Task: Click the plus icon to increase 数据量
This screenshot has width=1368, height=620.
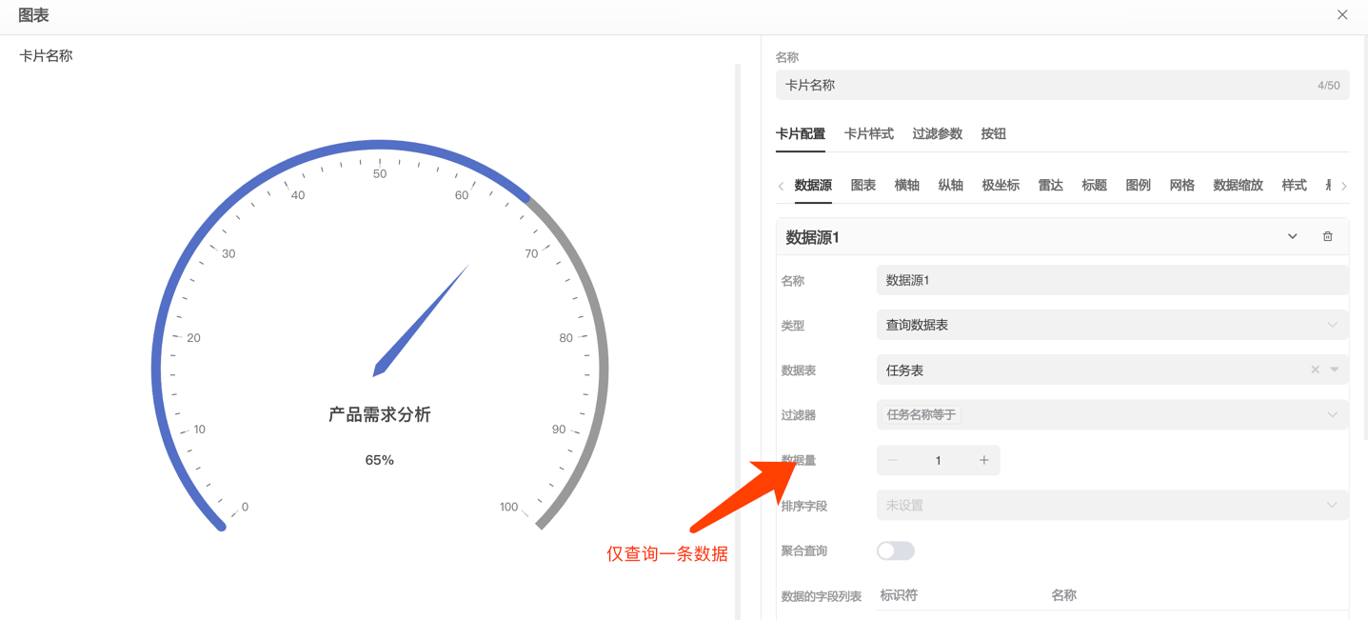Action: 983,460
